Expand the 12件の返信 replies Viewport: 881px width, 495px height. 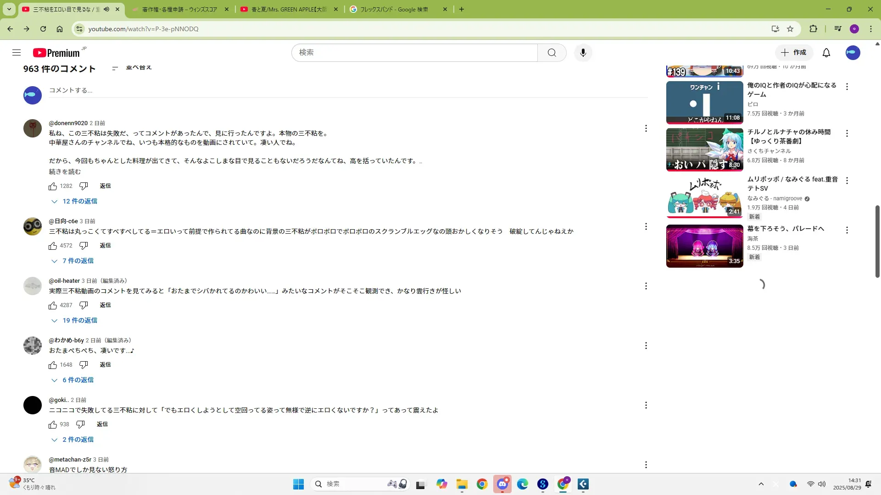79,201
